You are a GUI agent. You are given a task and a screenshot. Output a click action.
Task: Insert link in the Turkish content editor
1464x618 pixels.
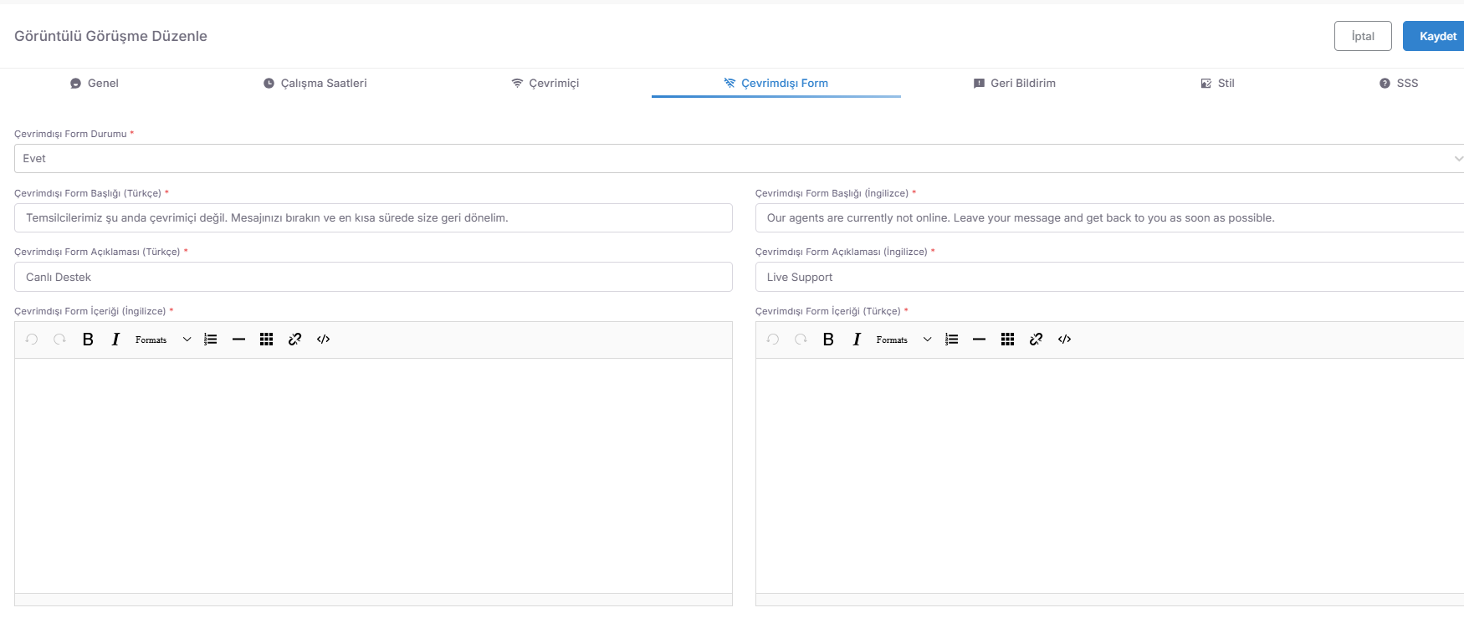(1036, 340)
